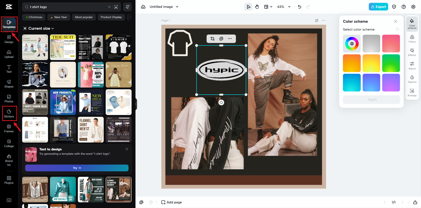This screenshot has width=421, height=208.
Task: Close the Color scheme panel
Action: click(395, 21)
